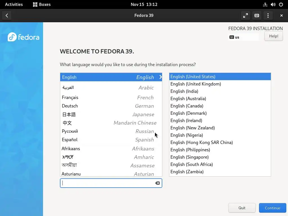This screenshot has height=216, width=288.
Task: Open the volume tray icon
Action: (x=273, y=4)
